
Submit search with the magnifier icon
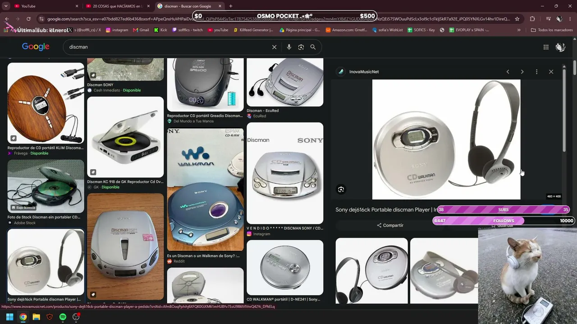click(x=313, y=47)
